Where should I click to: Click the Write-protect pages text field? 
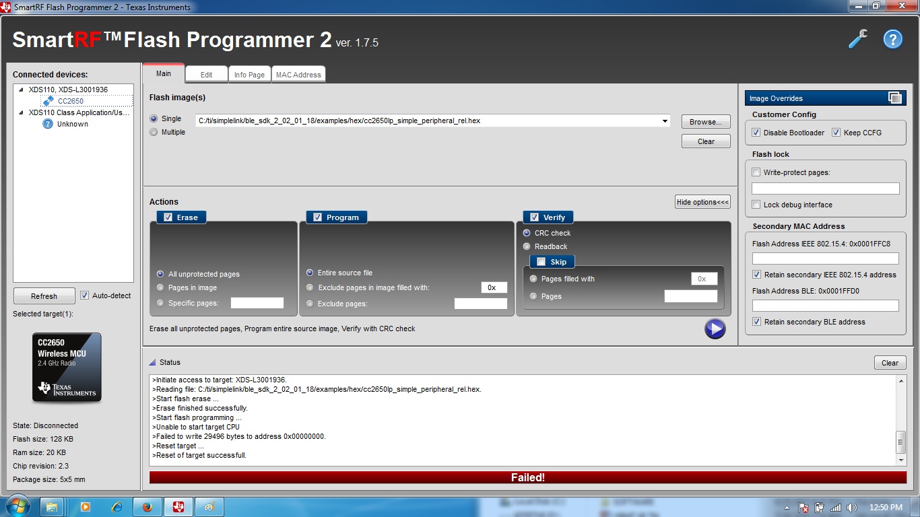[826, 188]
